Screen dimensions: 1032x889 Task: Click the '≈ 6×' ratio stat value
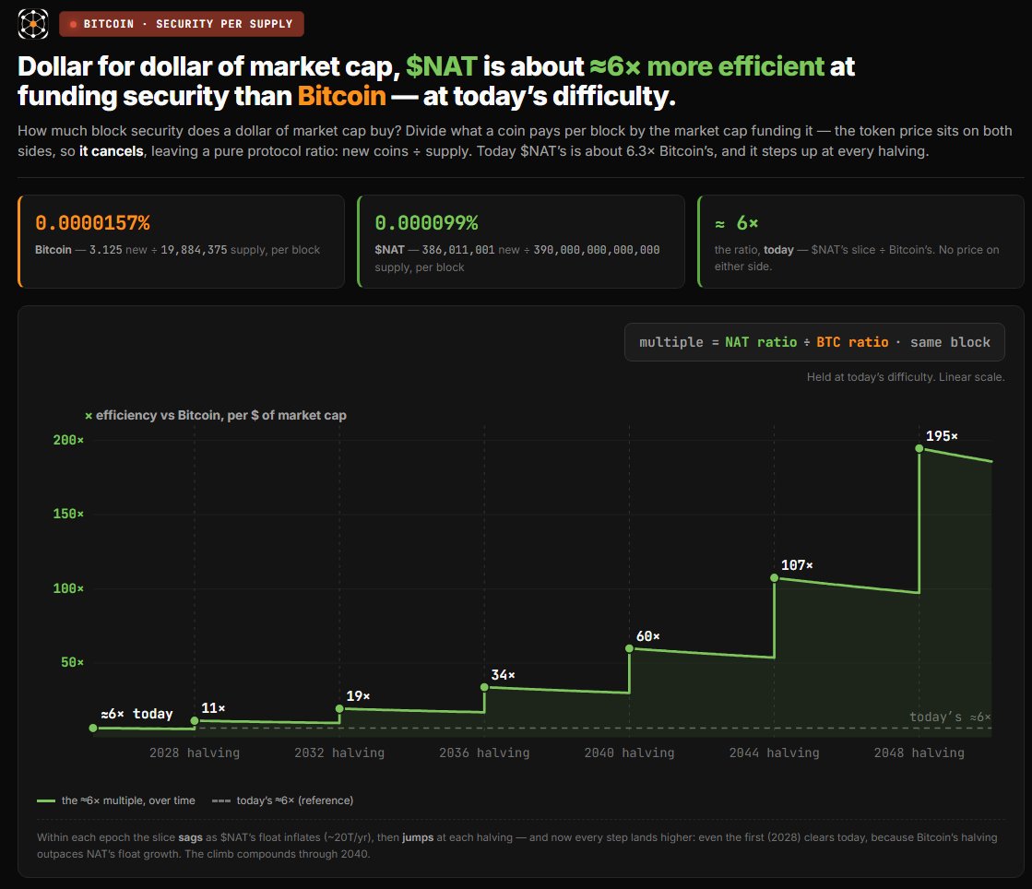pos(737,223)
